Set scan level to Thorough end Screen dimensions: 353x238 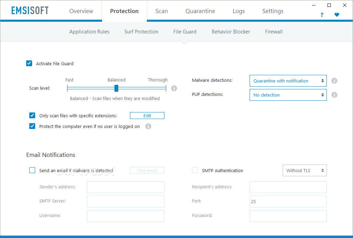[x=166, y=88]
